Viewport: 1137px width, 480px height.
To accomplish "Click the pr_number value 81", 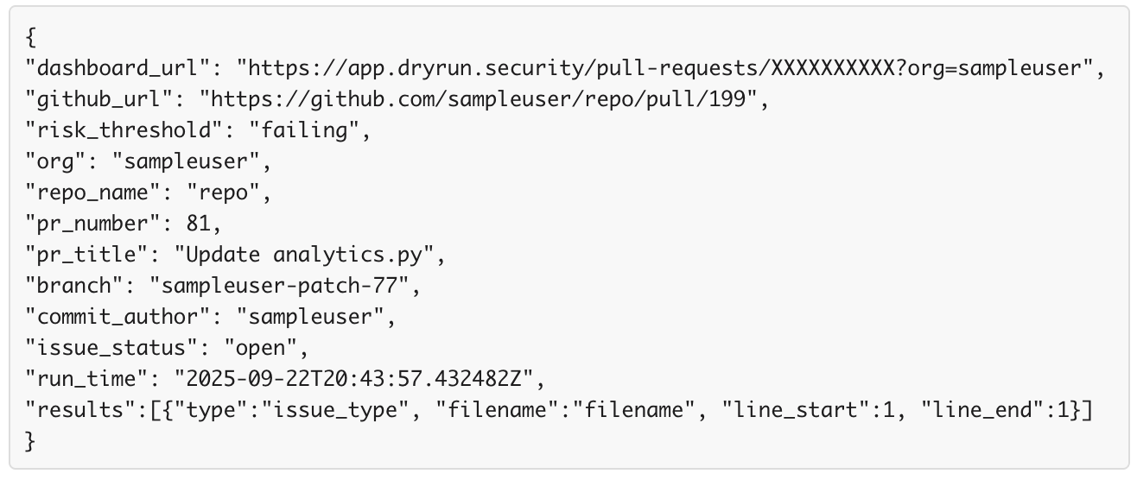I will 199,224.
